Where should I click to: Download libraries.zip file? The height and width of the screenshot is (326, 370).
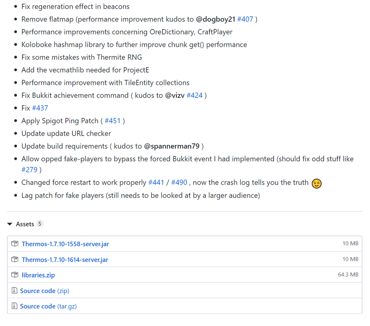(38, 275)
